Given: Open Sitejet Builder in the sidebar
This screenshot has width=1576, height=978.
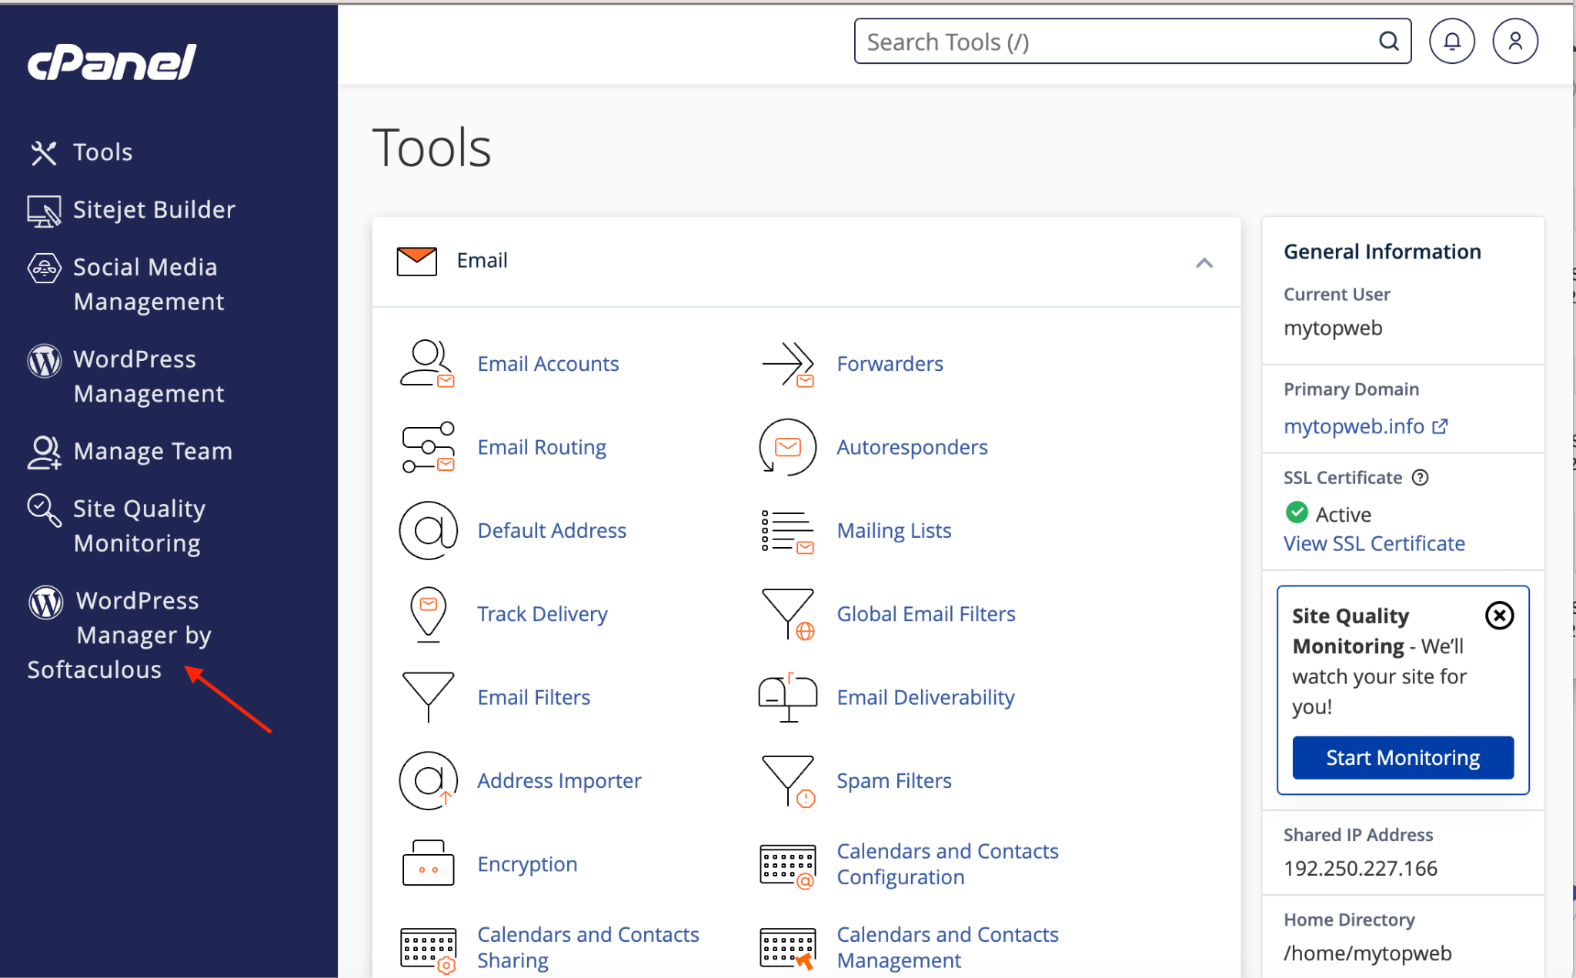Looking at the screenshot, I should [x=131, y=210].
